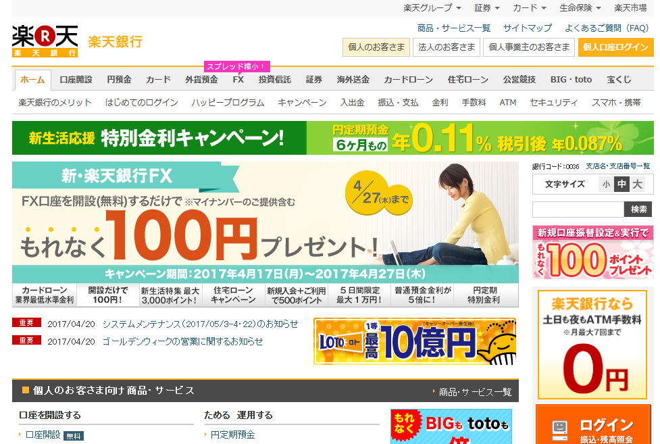Open ATM submenu link

click(x=508, y=103)
